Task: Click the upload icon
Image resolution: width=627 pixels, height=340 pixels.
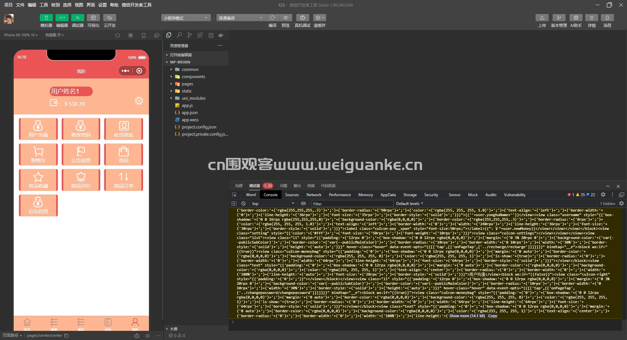Action: click(542, 18)
